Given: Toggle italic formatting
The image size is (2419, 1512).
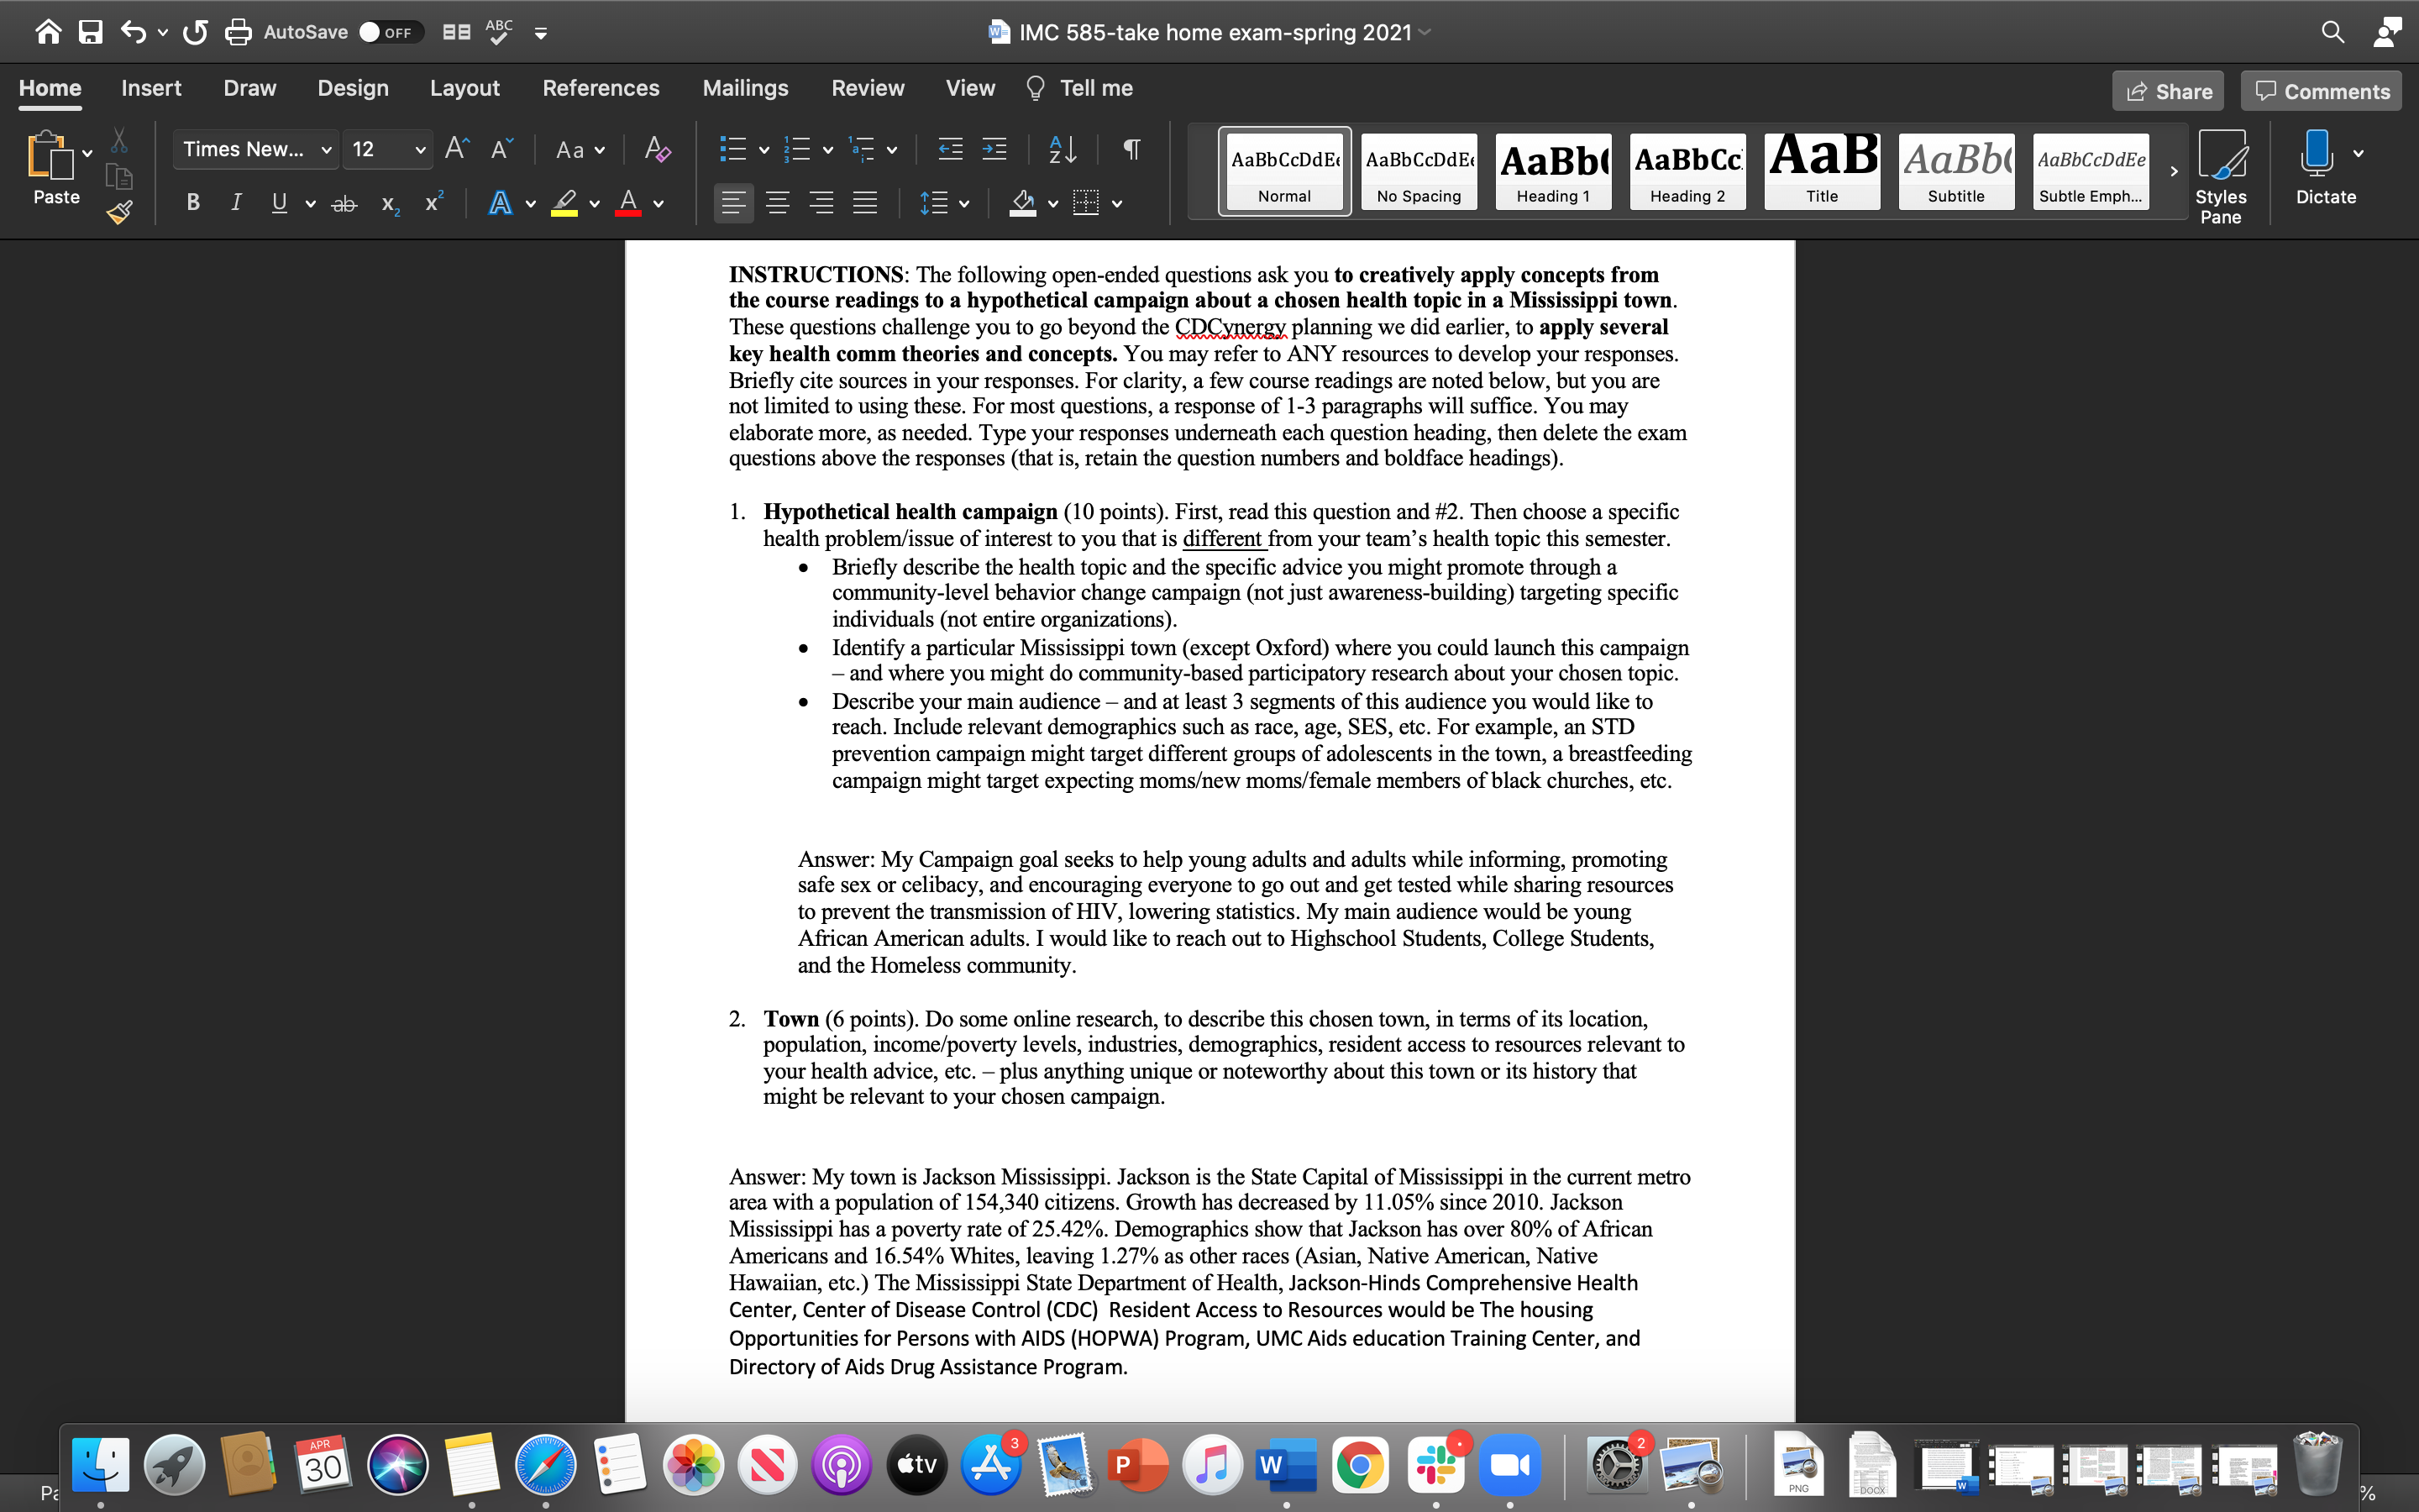Looking at the screenshot, I should point(236,203).
